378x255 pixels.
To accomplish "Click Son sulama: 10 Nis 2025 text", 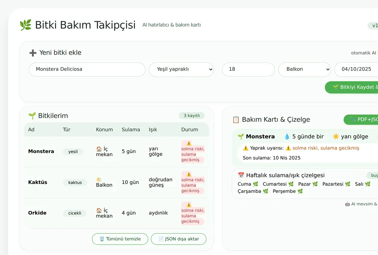I will pyautogui.click(x=272, y=158).
